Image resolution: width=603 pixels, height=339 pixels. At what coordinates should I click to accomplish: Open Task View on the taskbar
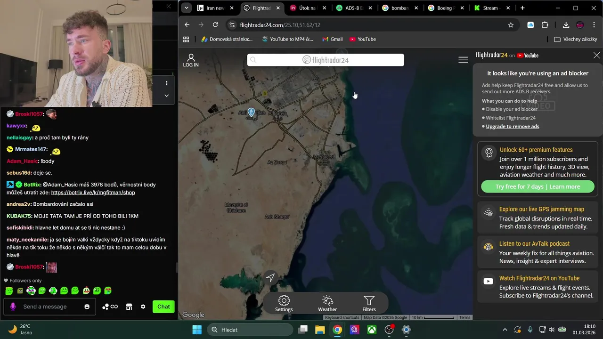303,330
